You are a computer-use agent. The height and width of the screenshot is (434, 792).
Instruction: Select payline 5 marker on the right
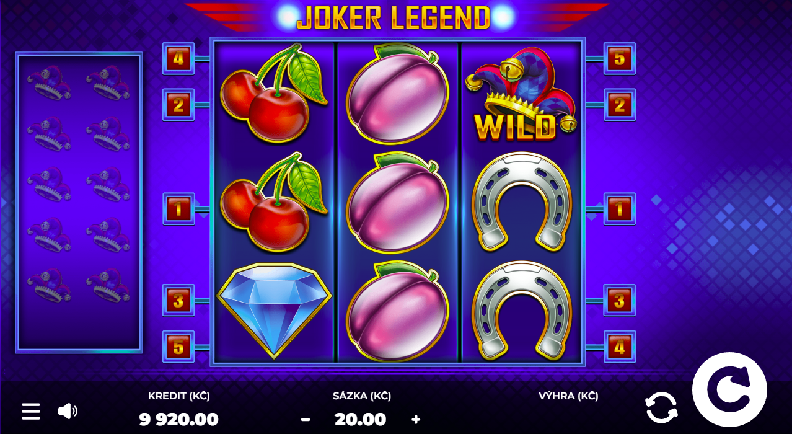pyautogui.click(x=620, y=59)
